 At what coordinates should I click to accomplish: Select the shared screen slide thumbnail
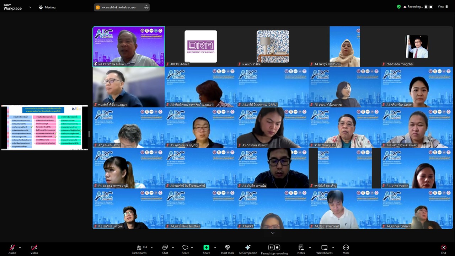click(44, 127)
